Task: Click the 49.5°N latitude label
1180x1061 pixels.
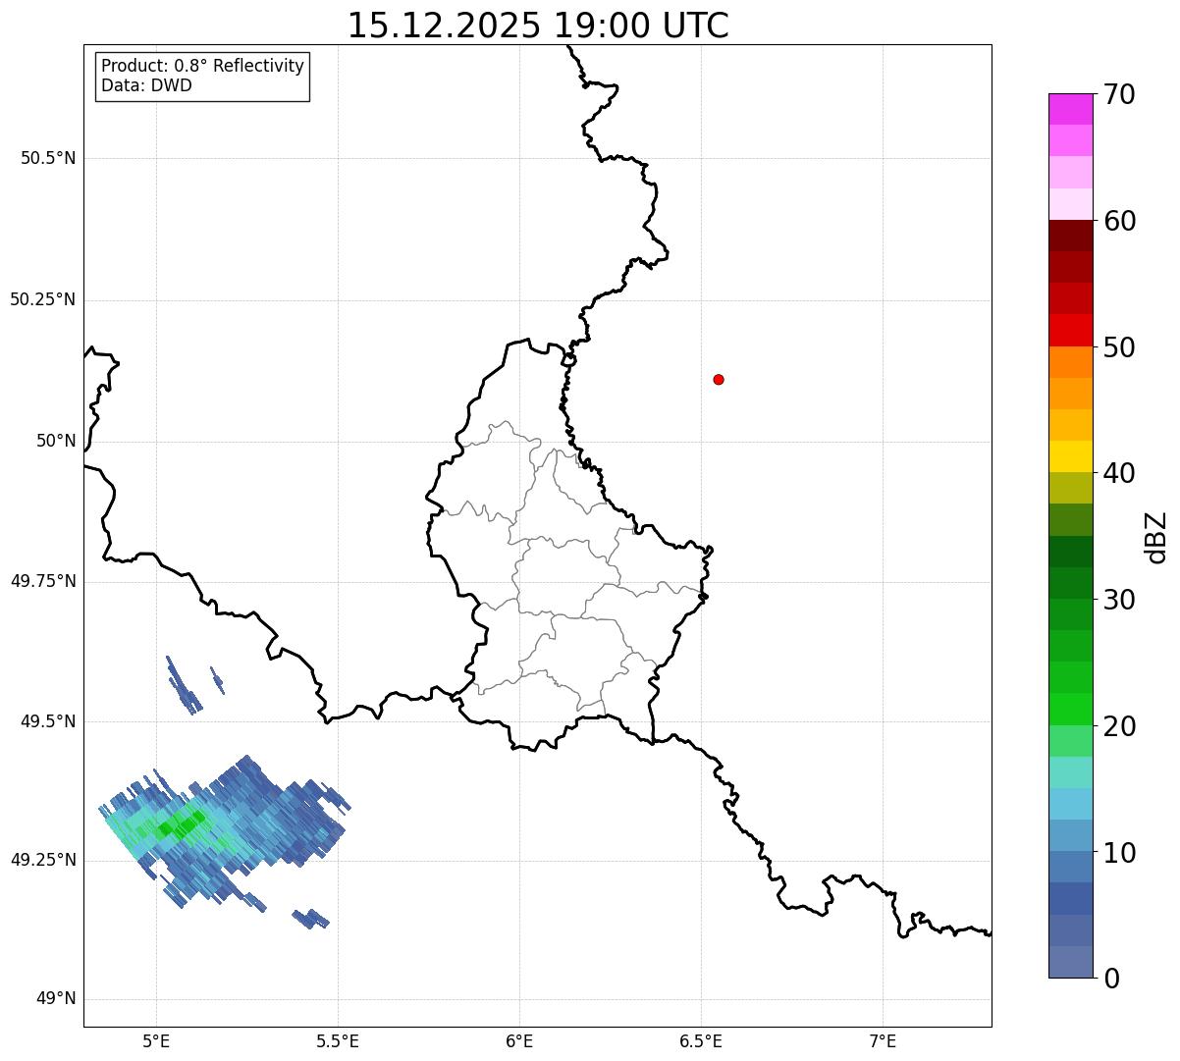Action: [48, 721]
